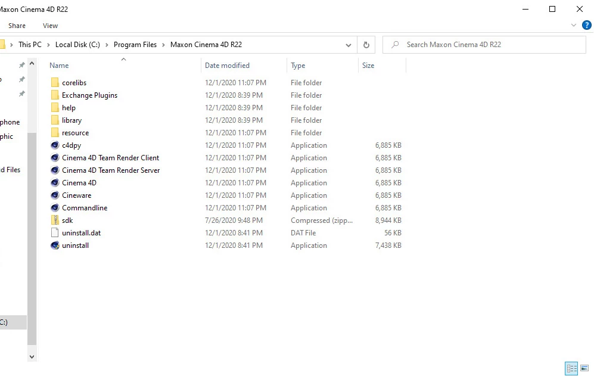The width and height of the screenshot is (594, 376).
Task: Expand path chevron after This PC
Action: 48,45
